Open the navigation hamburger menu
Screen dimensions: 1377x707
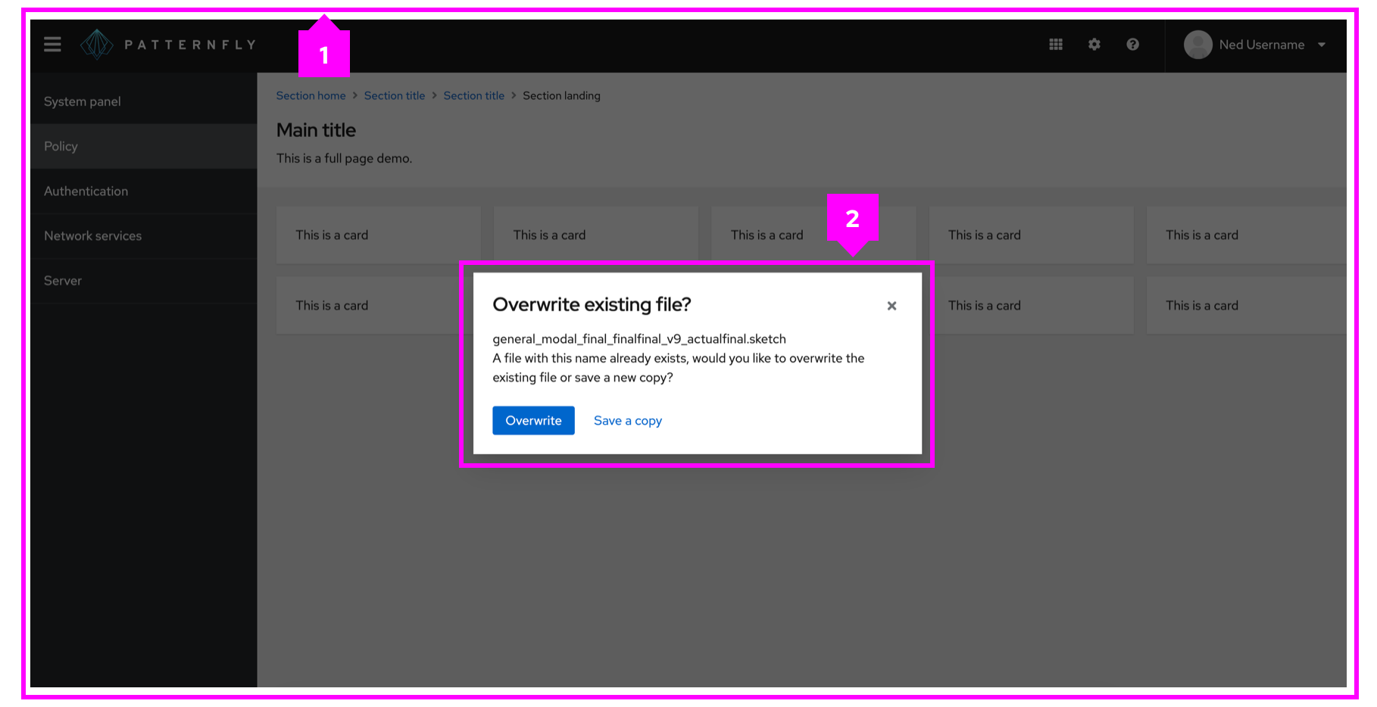52,44
